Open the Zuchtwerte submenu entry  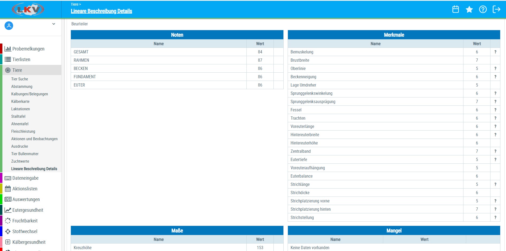click(20, 161)
